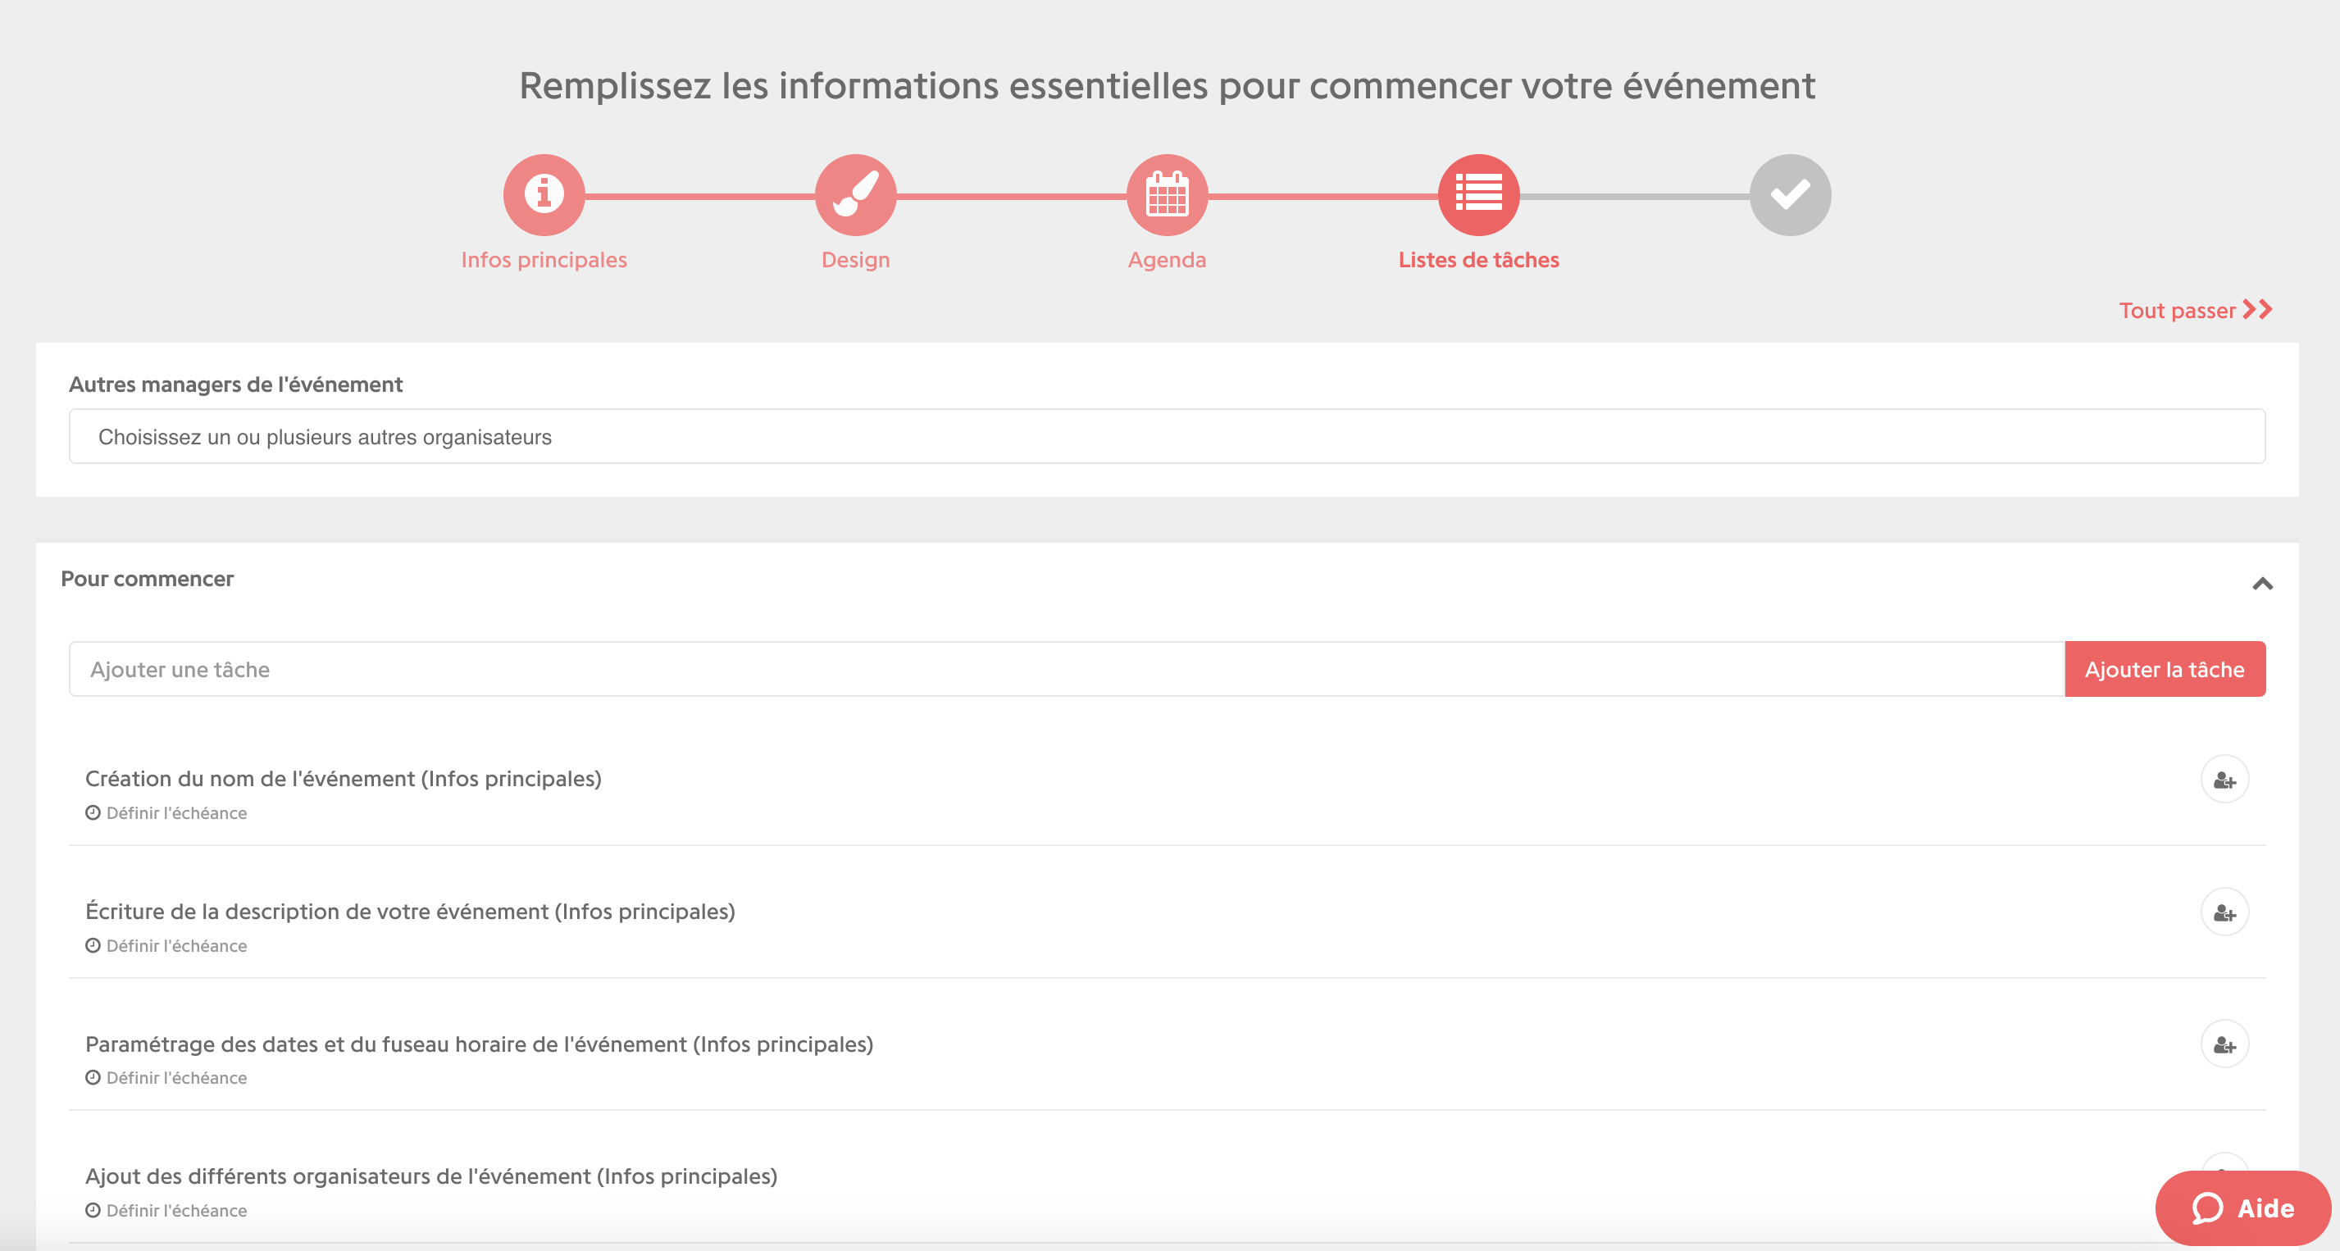The width and height of the screenshot is (2340, 1251).
Task: Click the Tout passer link
Action: point(2196,311)
